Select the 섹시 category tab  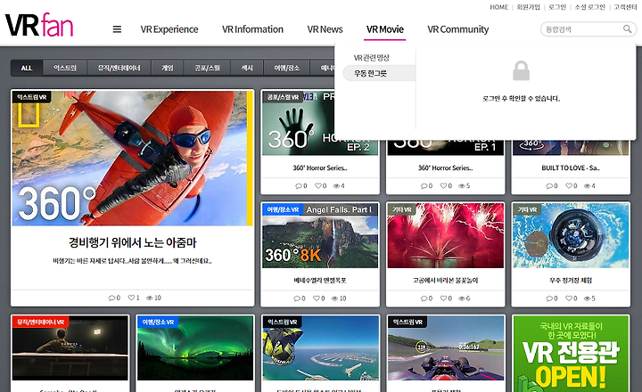coord(247,68)
